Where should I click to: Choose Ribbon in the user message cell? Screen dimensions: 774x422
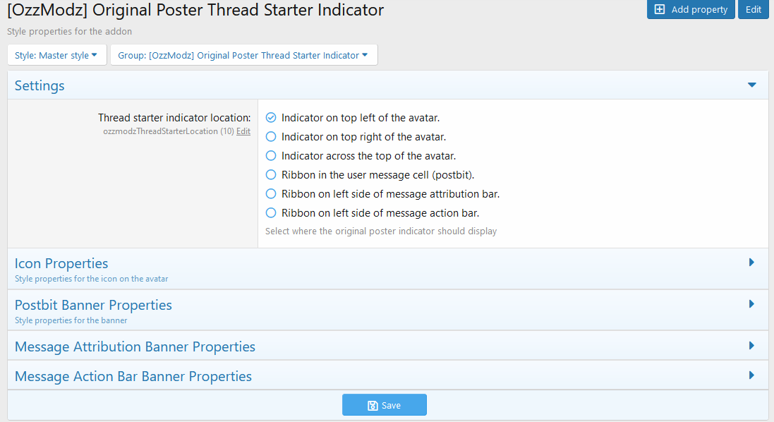click(x=271, y=175)
